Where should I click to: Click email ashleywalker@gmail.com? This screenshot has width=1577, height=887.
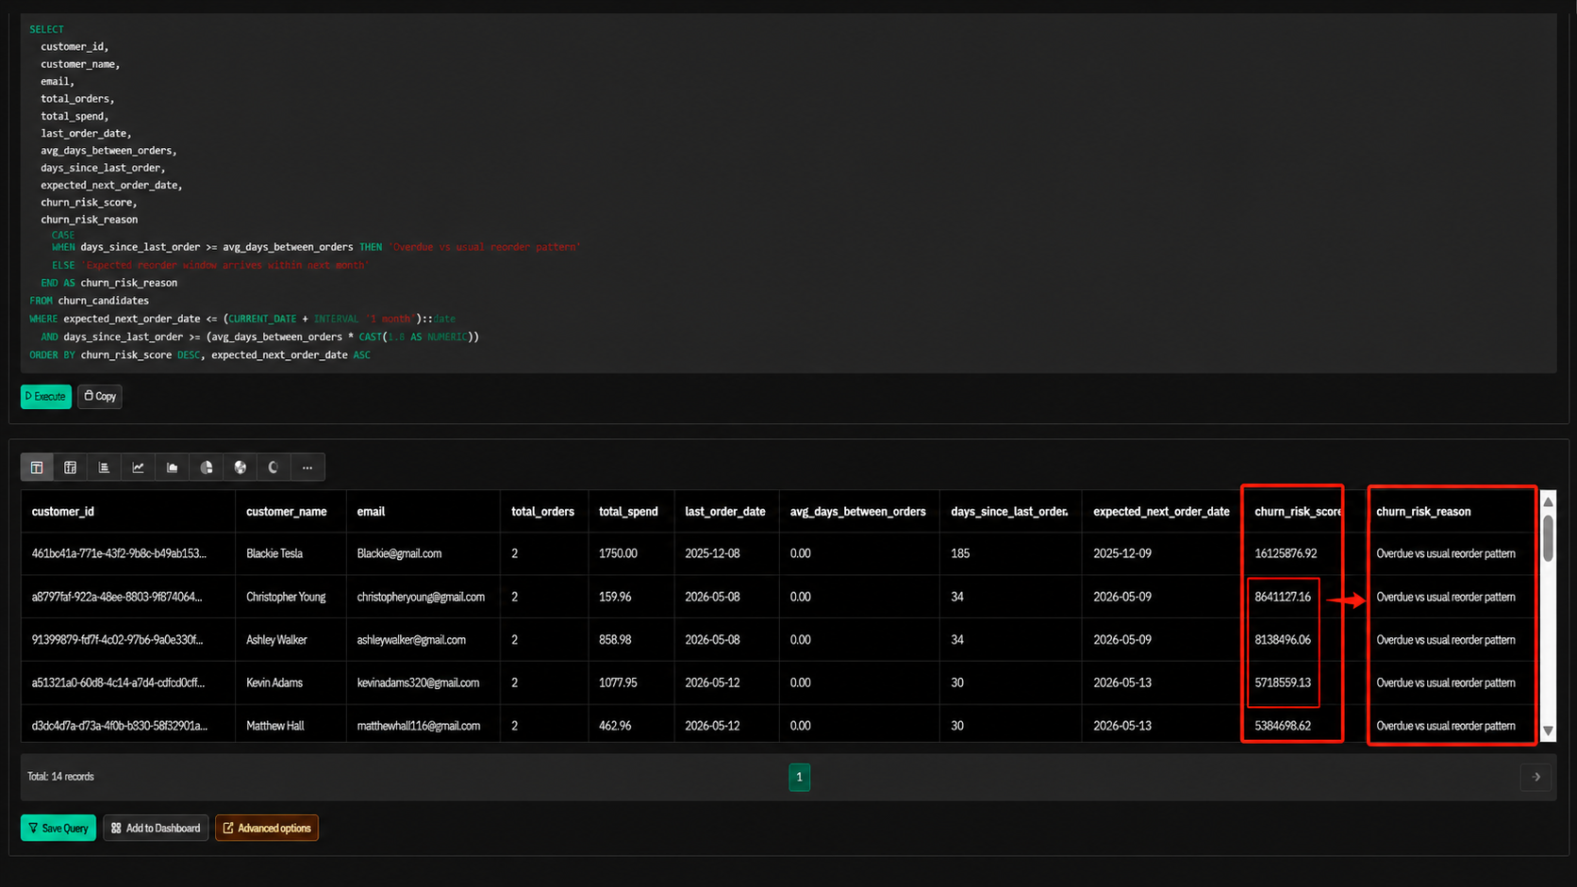[x=411, y=640]
